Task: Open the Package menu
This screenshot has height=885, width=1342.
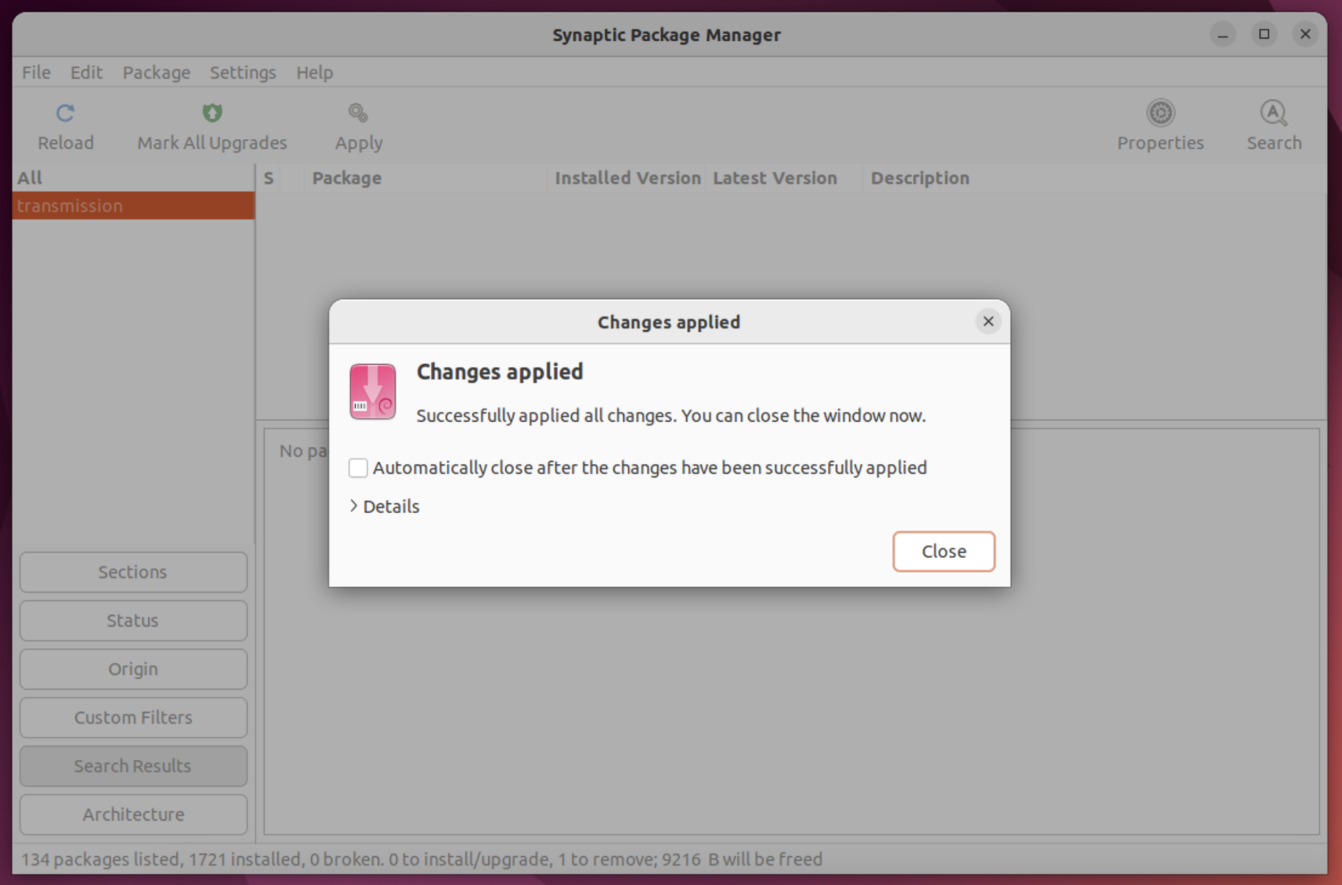Action: click(155, 72)
